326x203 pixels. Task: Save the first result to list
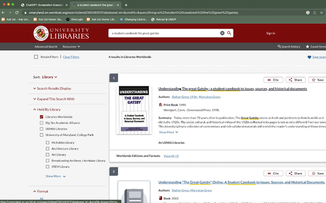317,80
